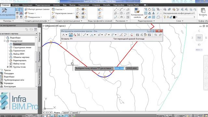
Task: Open the Analyze (Анализ) ribbon tab
Action: click(x=57, y=5)
